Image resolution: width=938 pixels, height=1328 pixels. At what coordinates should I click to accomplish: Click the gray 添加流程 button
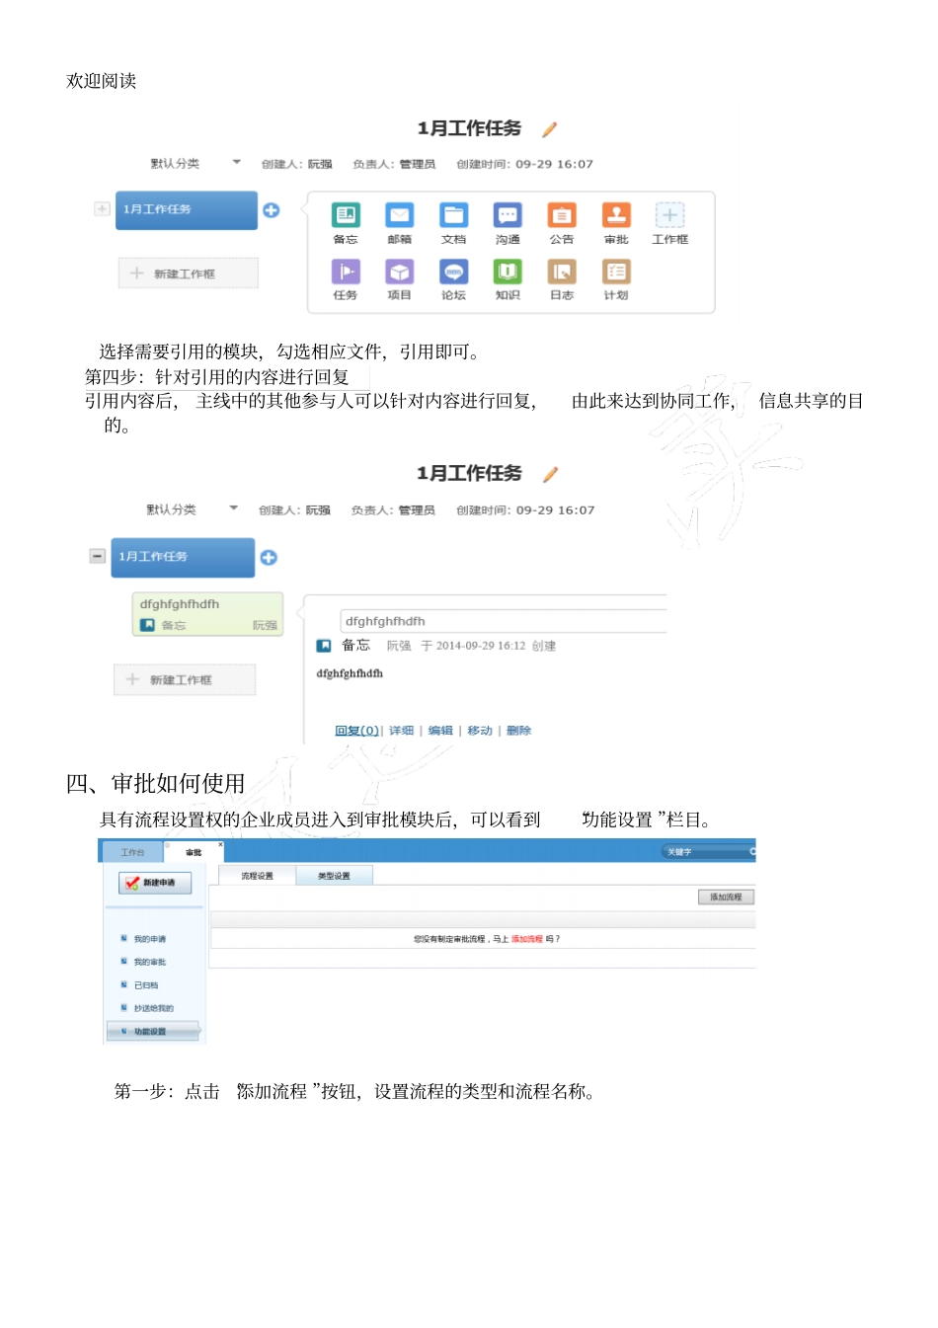click(x=726, y=897)
